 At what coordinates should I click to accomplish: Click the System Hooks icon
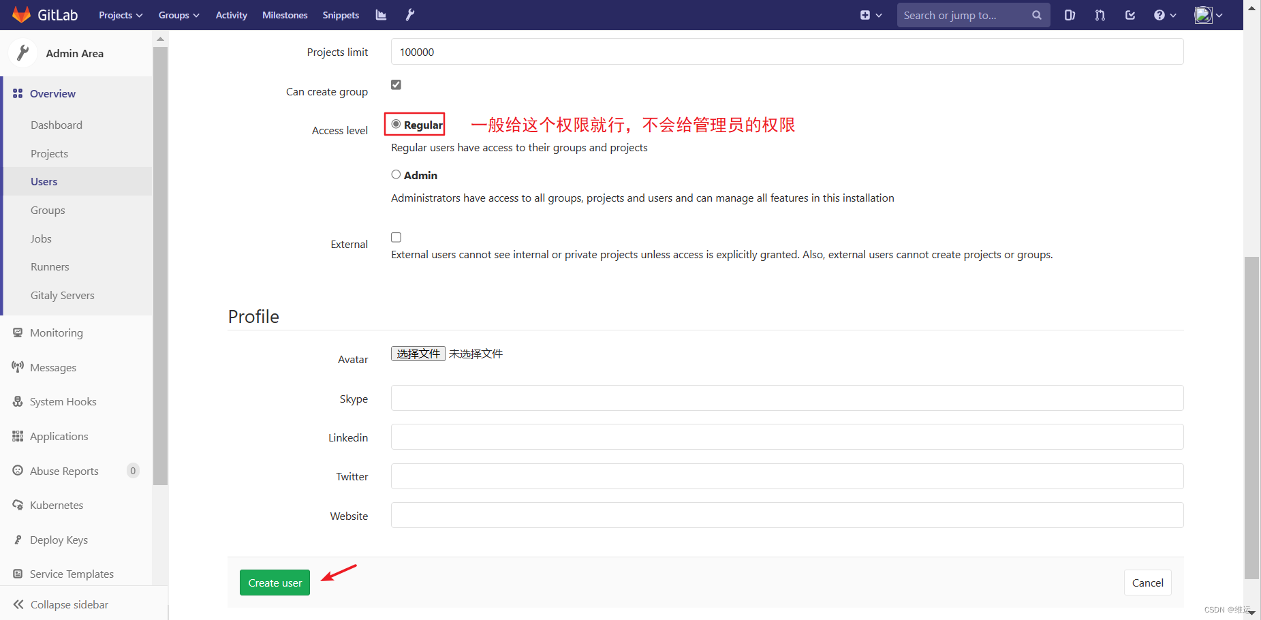click(x=18, y=401)
